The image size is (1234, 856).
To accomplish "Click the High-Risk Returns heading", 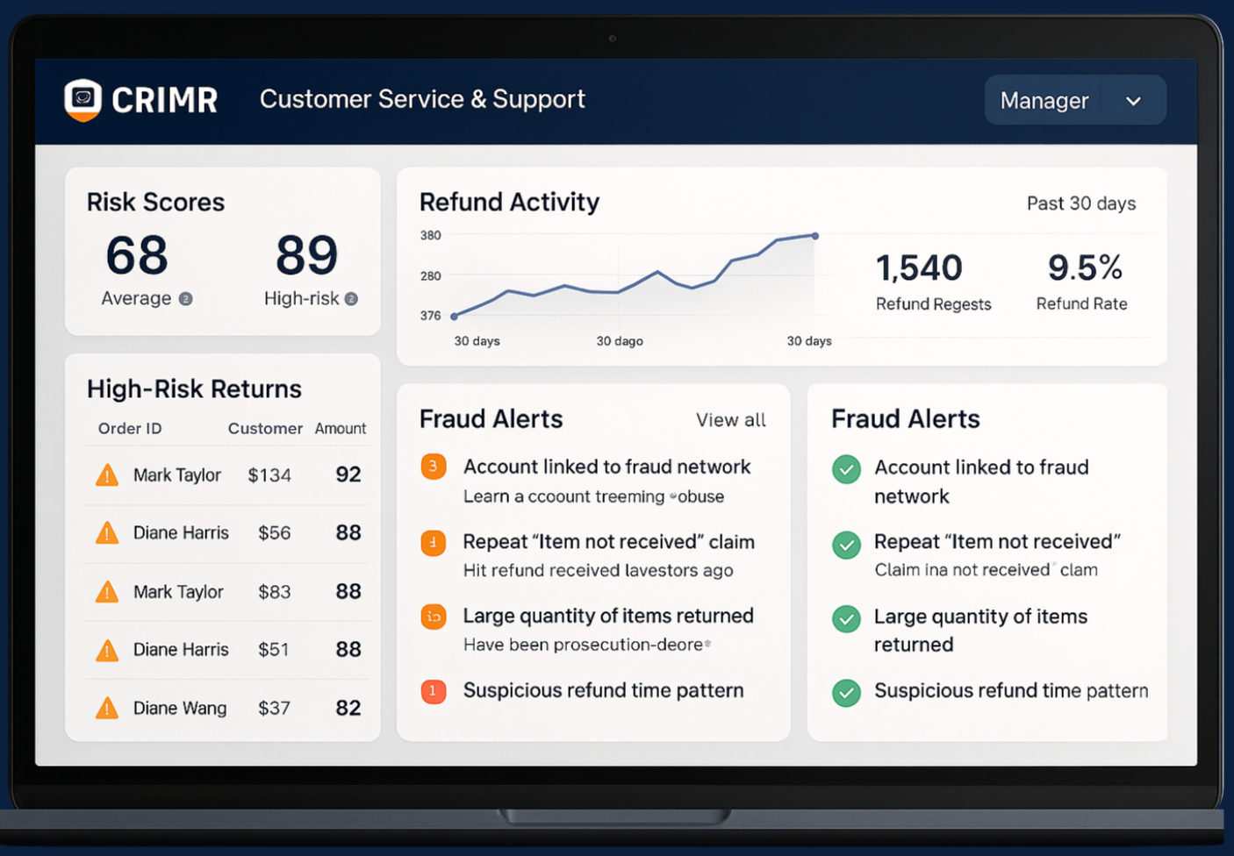I will (194, 389).
